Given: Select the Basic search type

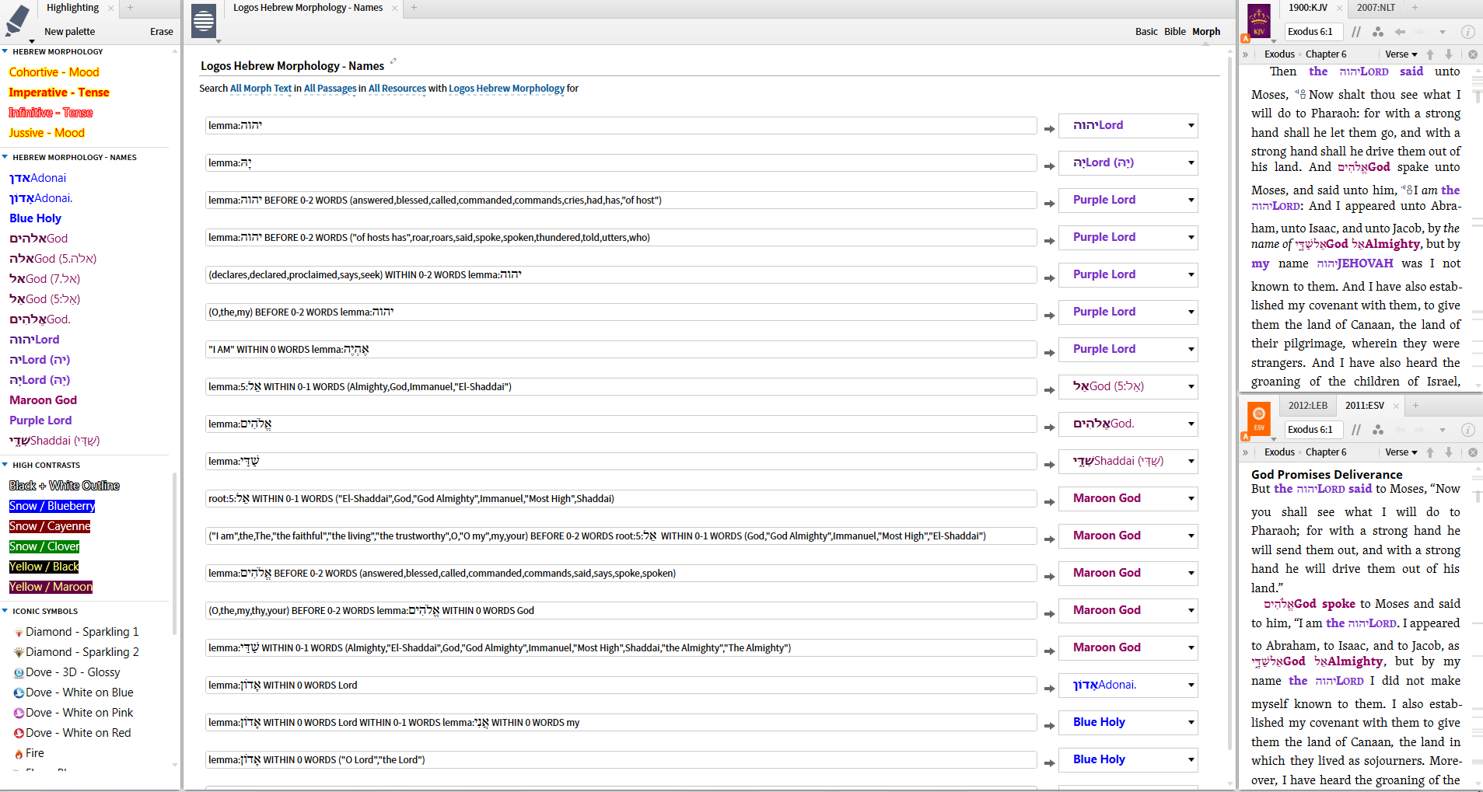Looking at the screenshot, I should 1146,32.
